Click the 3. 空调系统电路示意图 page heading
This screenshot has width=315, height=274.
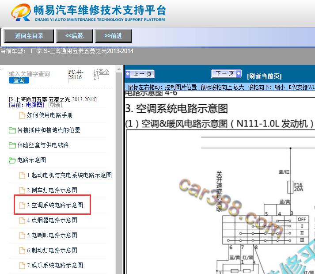click(177, 109)
